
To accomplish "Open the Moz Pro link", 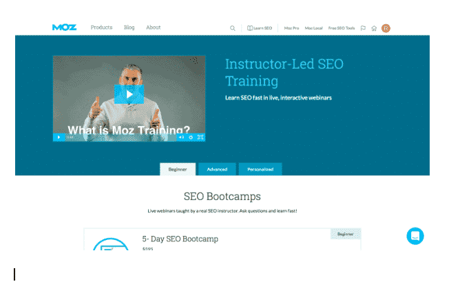I will point(291,28).
